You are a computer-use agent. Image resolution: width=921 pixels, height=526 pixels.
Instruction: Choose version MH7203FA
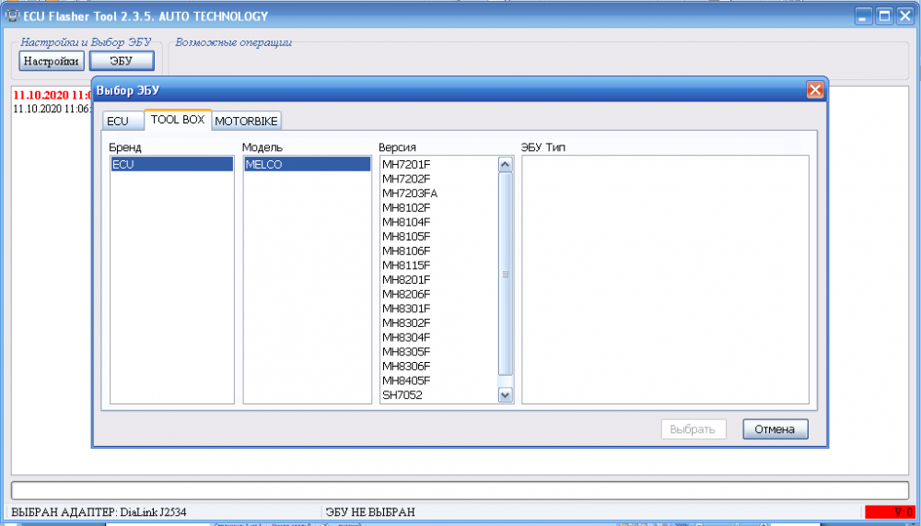pos(410,193)
